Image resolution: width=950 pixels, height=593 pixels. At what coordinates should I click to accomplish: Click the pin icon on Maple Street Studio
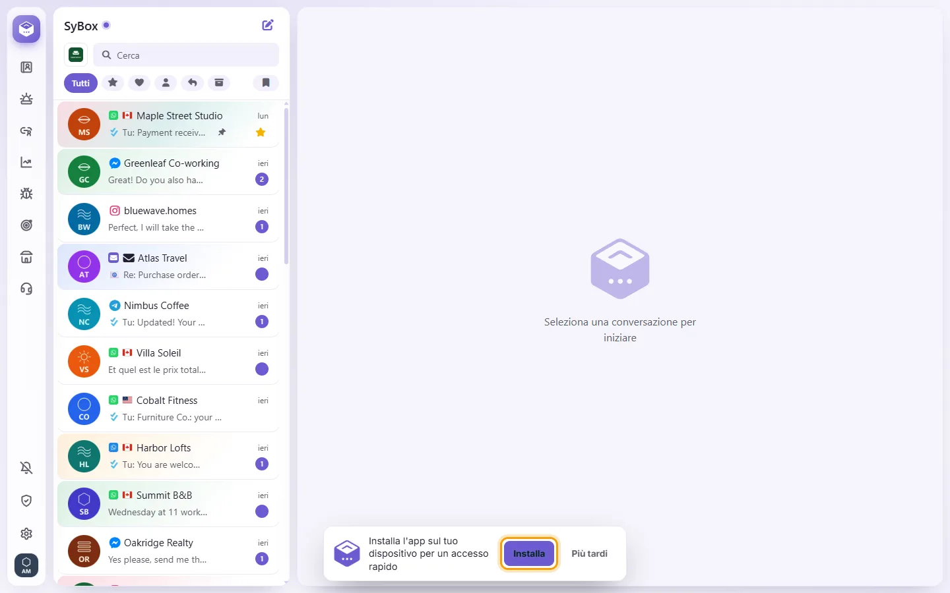tap(222, 132)
